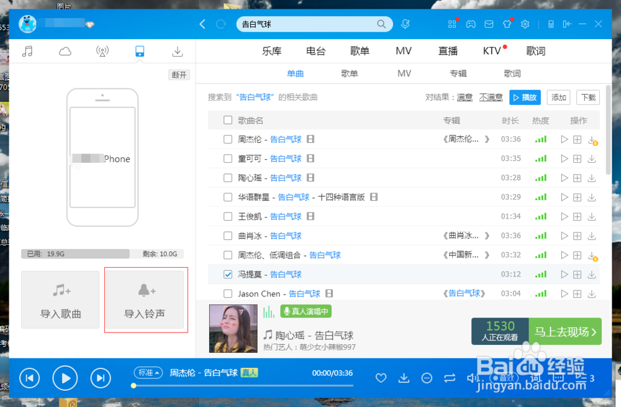This screenshot has height=407, width=621.
Task: Open the mobile phone device tab
Action: tap(140, 51)
